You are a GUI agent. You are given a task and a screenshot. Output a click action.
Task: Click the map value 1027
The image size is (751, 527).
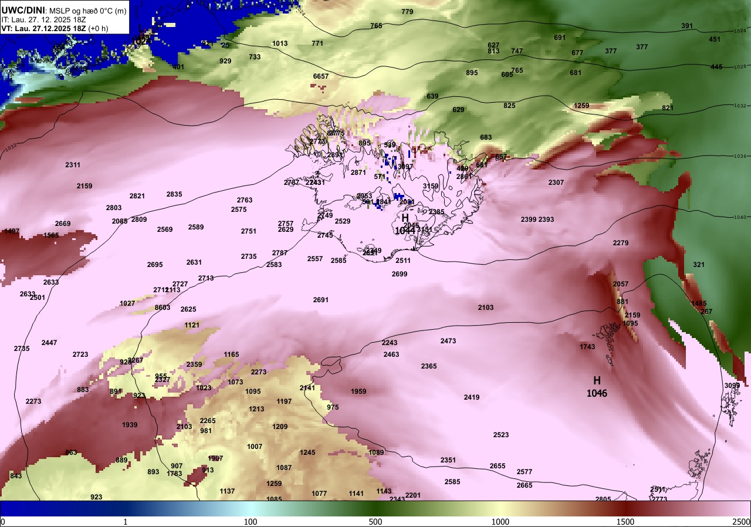127,303
